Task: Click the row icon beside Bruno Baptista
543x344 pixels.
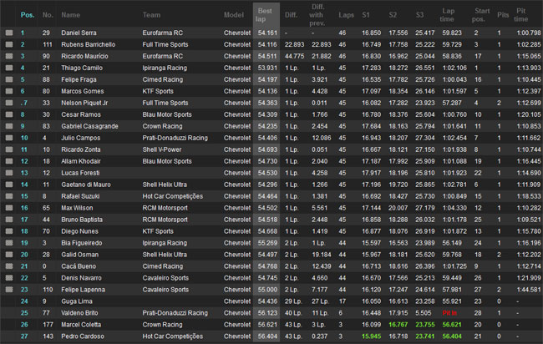Action: coord(9,220)
